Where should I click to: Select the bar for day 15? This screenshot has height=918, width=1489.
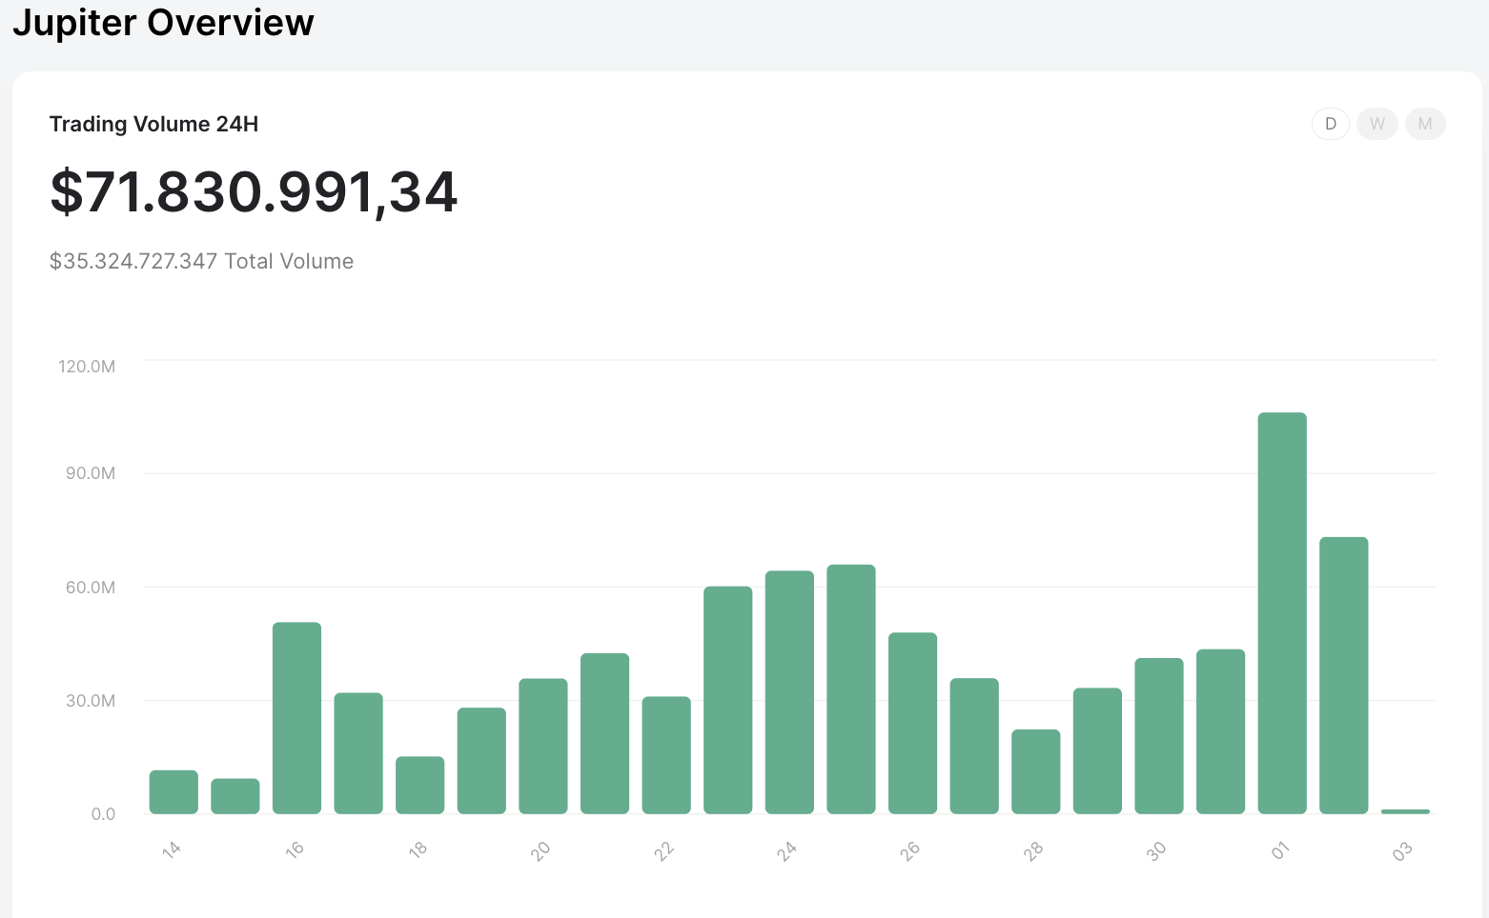235,796
